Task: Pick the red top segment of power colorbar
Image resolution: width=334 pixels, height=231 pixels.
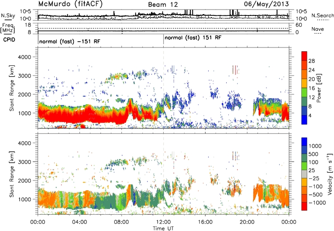Action: tap(304, 56)
